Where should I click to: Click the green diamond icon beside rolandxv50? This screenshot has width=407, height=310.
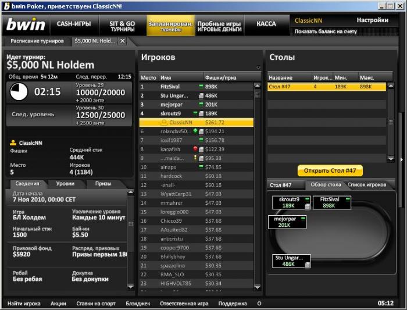point(195,131)
